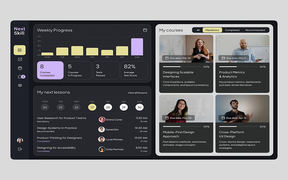Click the 9:00 AM lesson time
This screenshot has height=180, width=288.
pos(141,148)
